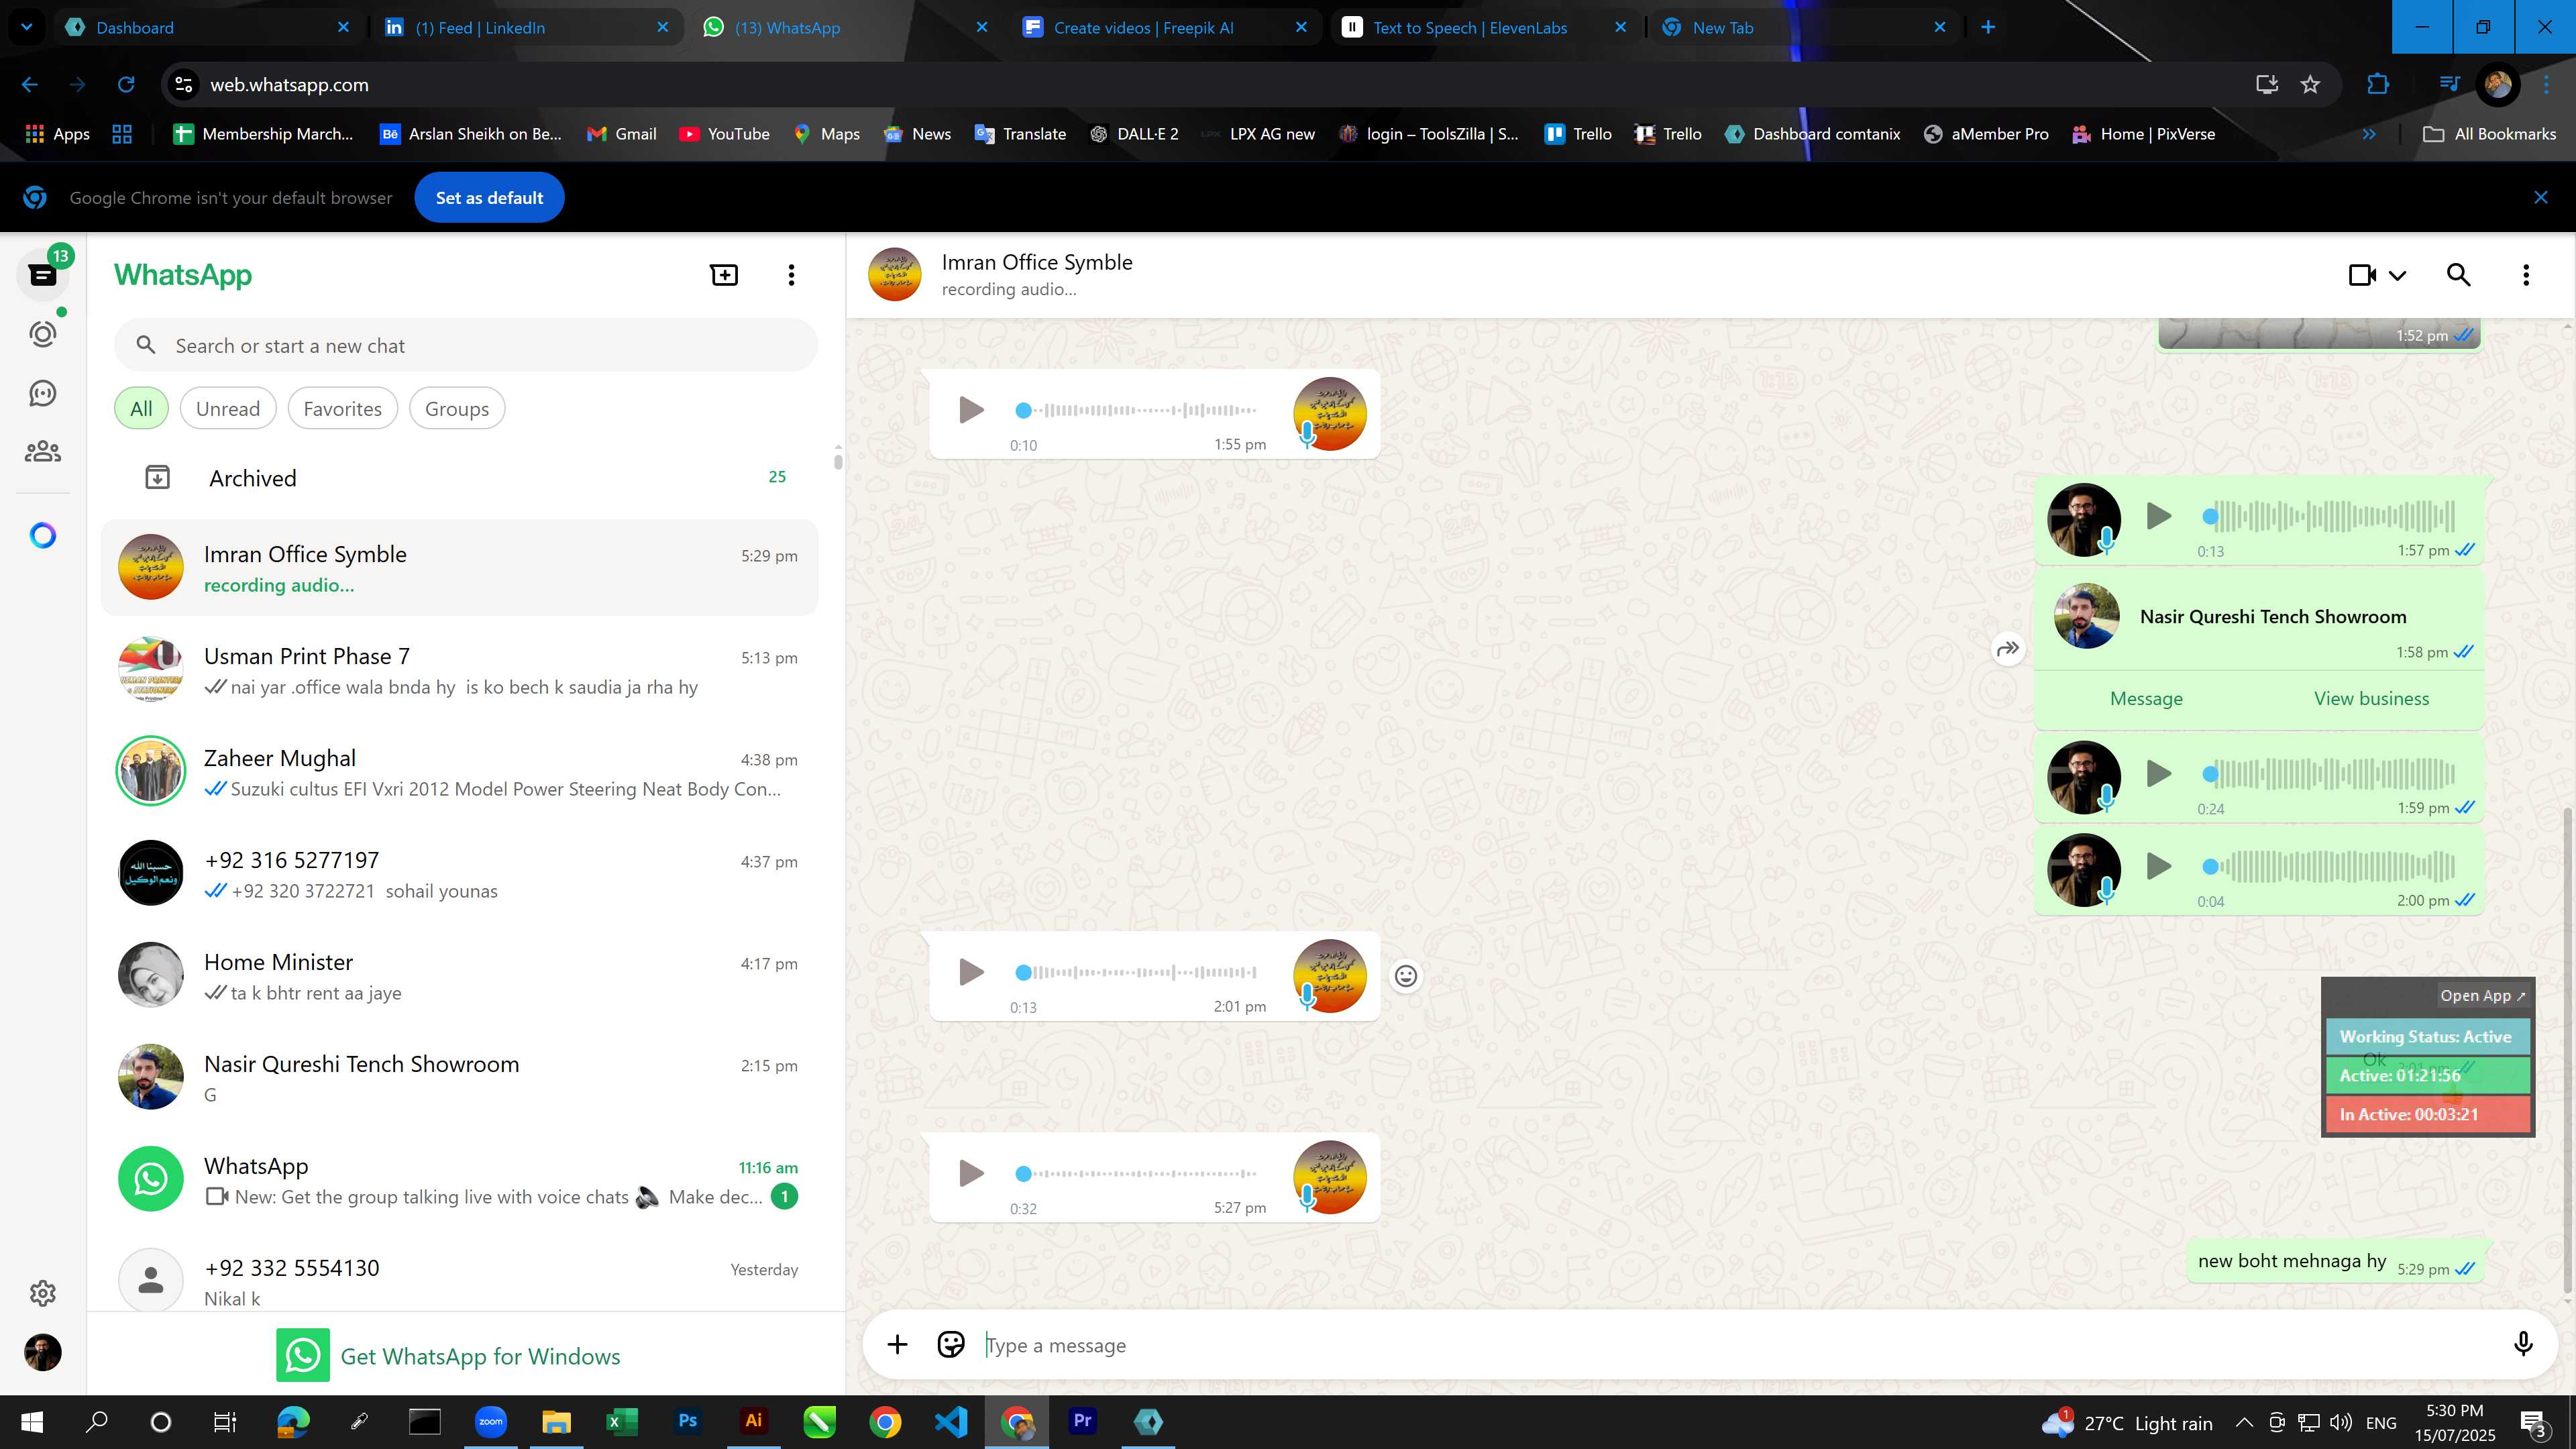Select the Groups chat filter
The height and width of the screenshot is (1449, 2576).
(x=457, y=409)
